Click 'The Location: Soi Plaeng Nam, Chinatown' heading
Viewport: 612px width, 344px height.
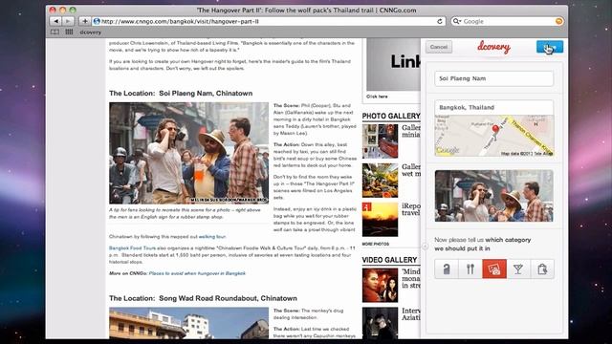click(181, 94)
